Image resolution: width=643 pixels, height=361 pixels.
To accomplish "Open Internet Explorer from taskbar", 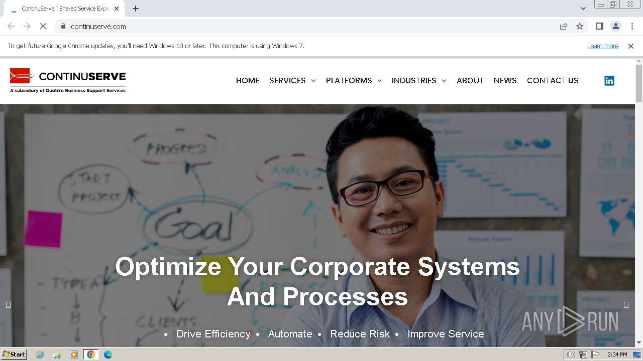I will click(x=40, y=354).
